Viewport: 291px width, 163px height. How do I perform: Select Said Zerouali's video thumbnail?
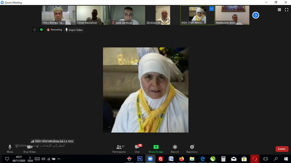tap(128, 15)
